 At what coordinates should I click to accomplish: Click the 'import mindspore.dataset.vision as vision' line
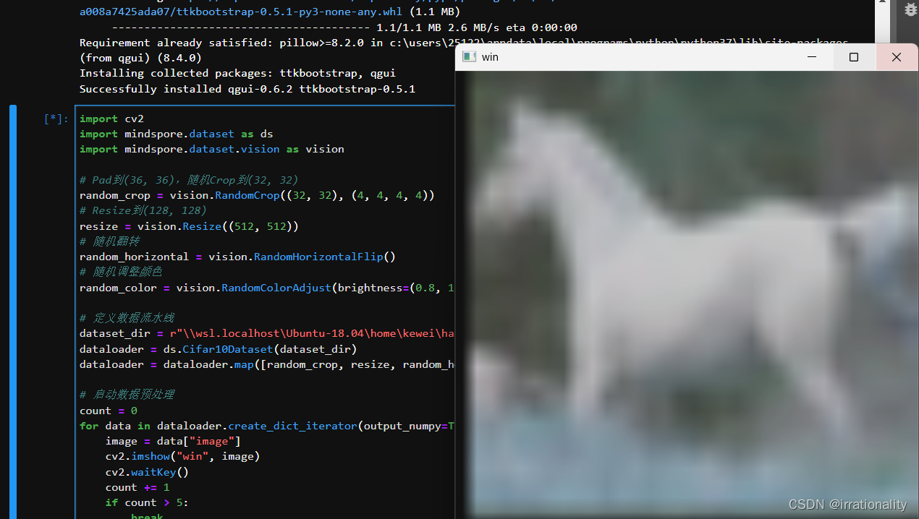212,149
